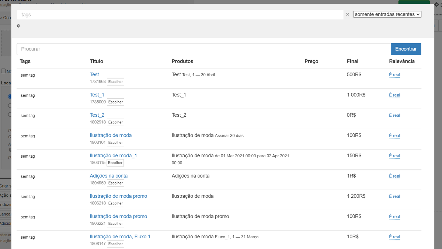Open the 'somente entradas recentes' dropdown
This screenshot has width=442, height=249.
click(387, 14)
